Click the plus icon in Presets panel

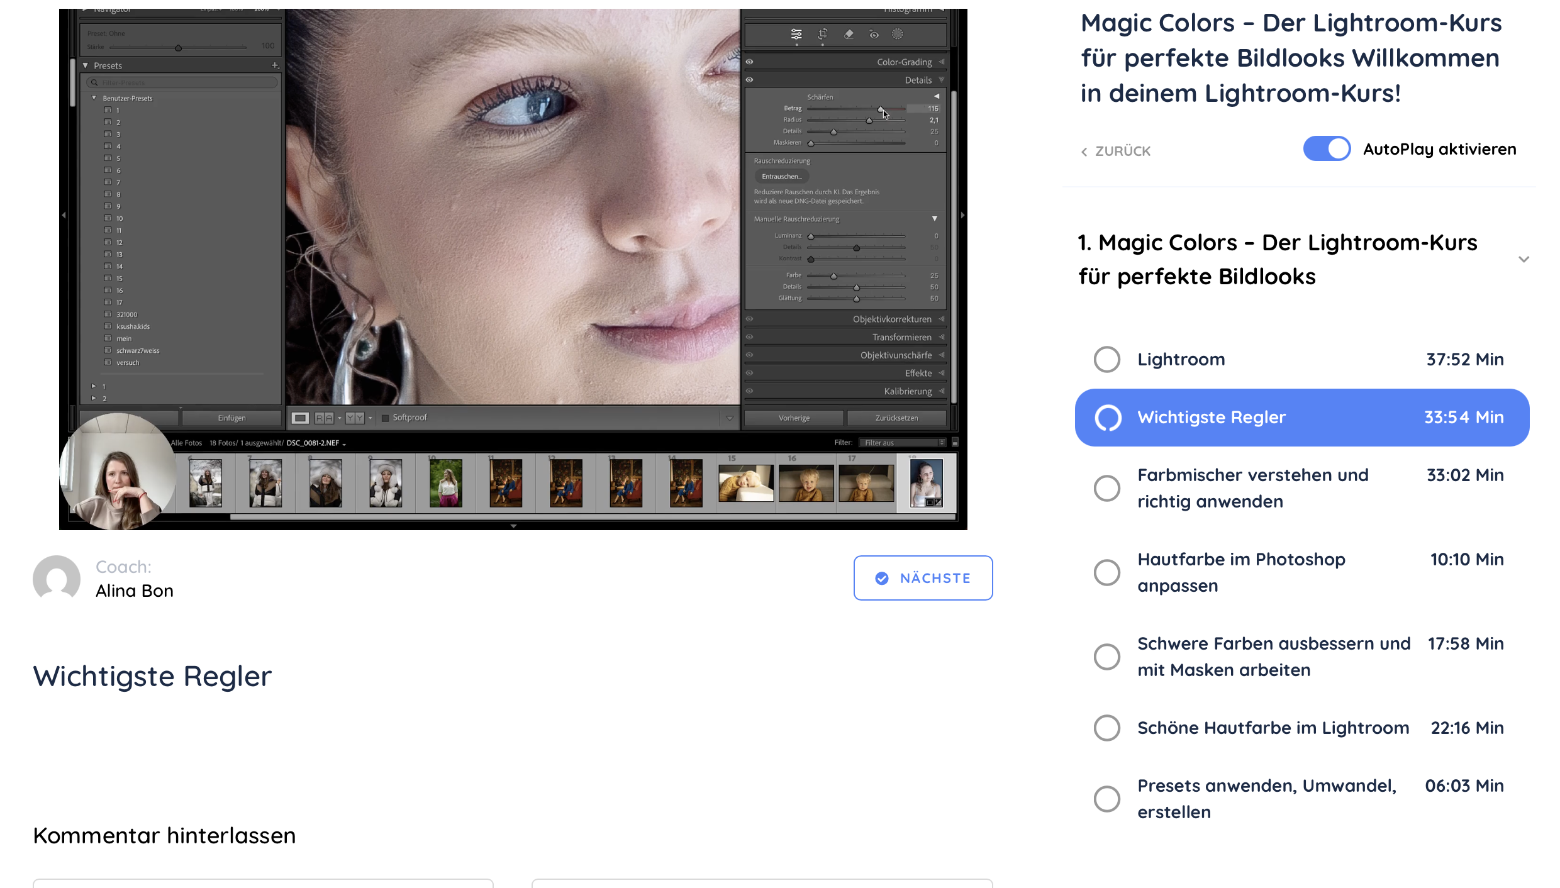(x=275, y=65)
